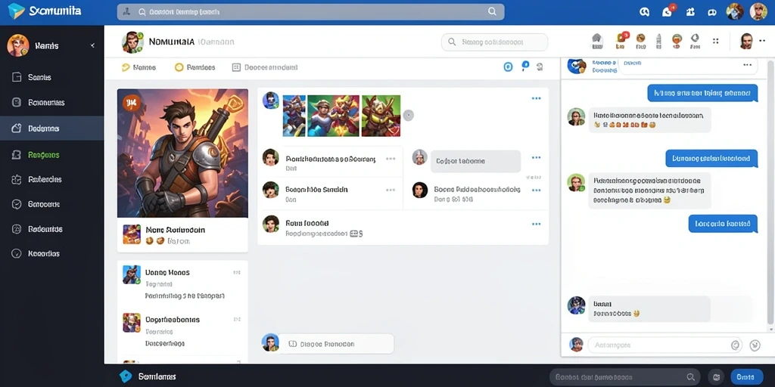
Task: Click the gray tower icon in the header
Action: [x=658, y=41]
